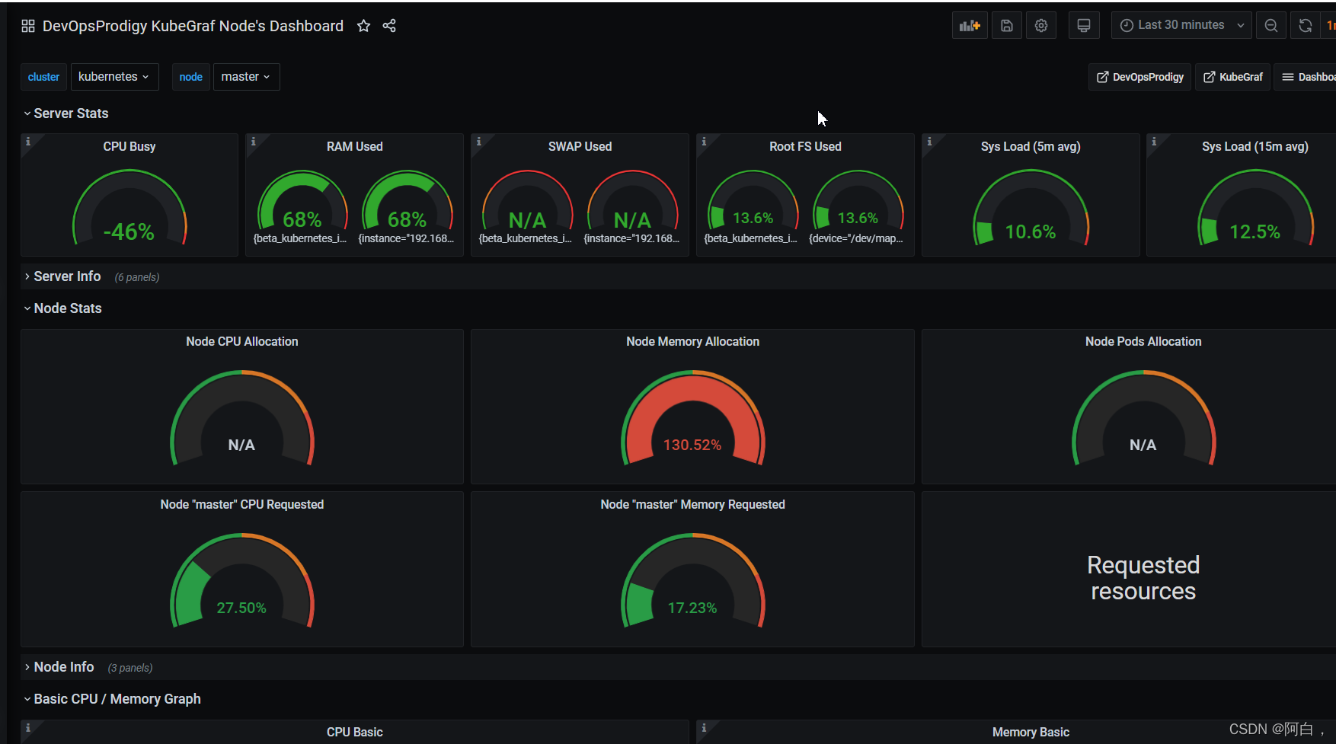Screen dimensions: 1336x744
Task: Open the RAM Used panel title menu
Action: [x=355, y=146]
